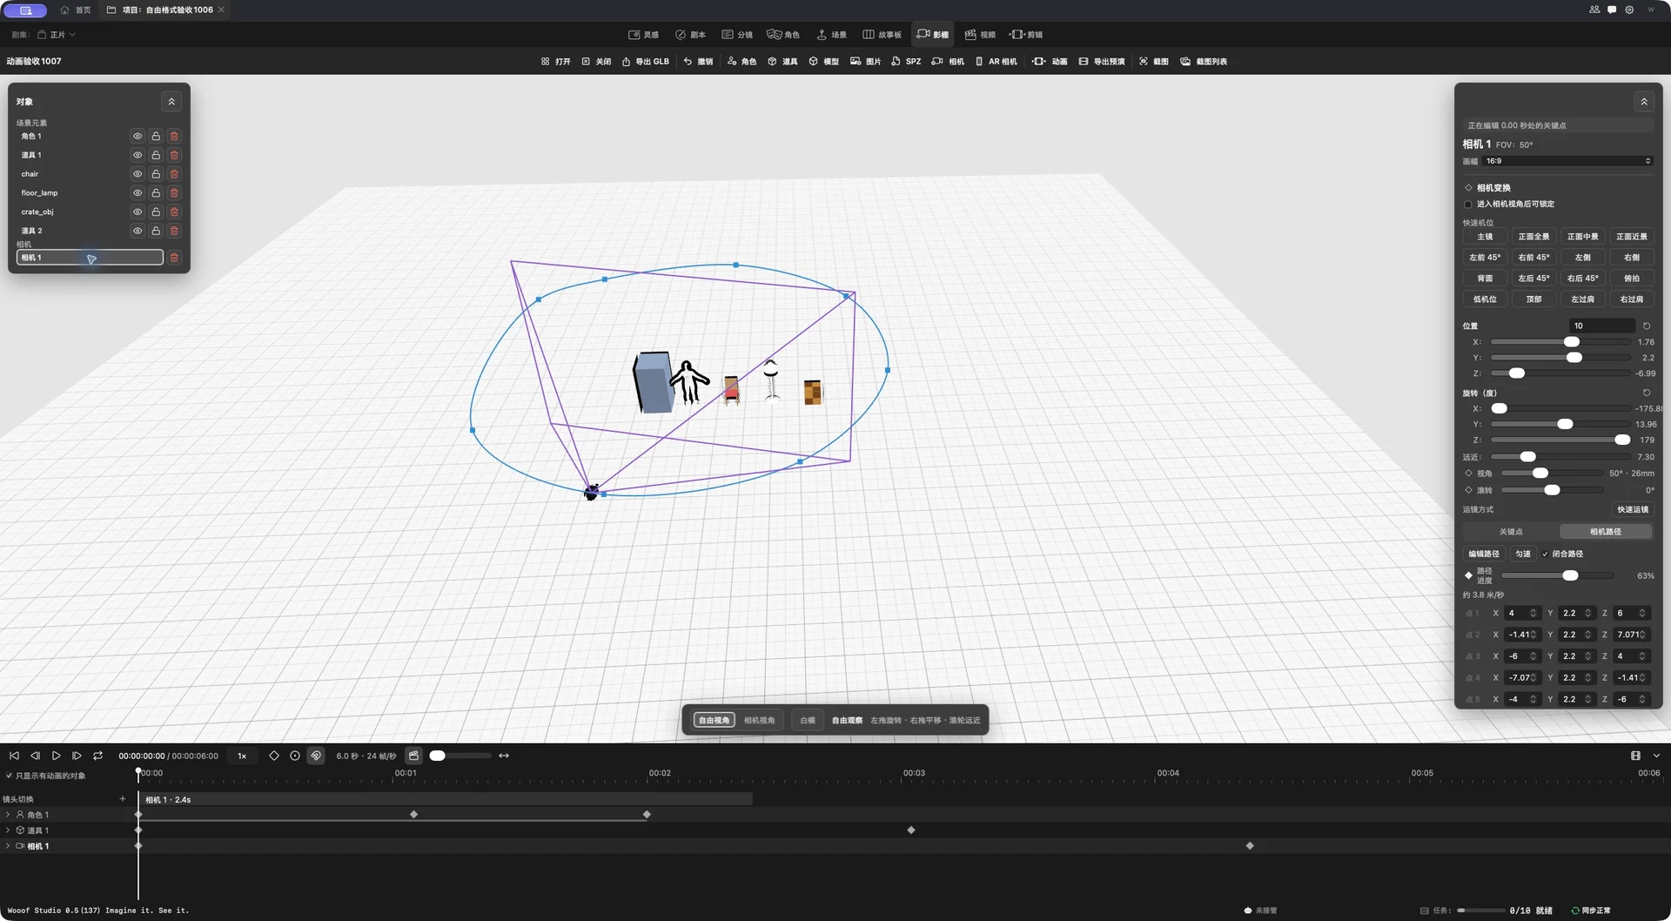The width and height of the screenshot is (1671, 921).
Task: Collapse the camera properties panel chevron
Action: [x=1644, y=102]
